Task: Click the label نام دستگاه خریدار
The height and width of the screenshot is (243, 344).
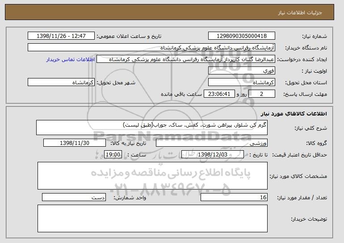Action: tap(306, 48)
